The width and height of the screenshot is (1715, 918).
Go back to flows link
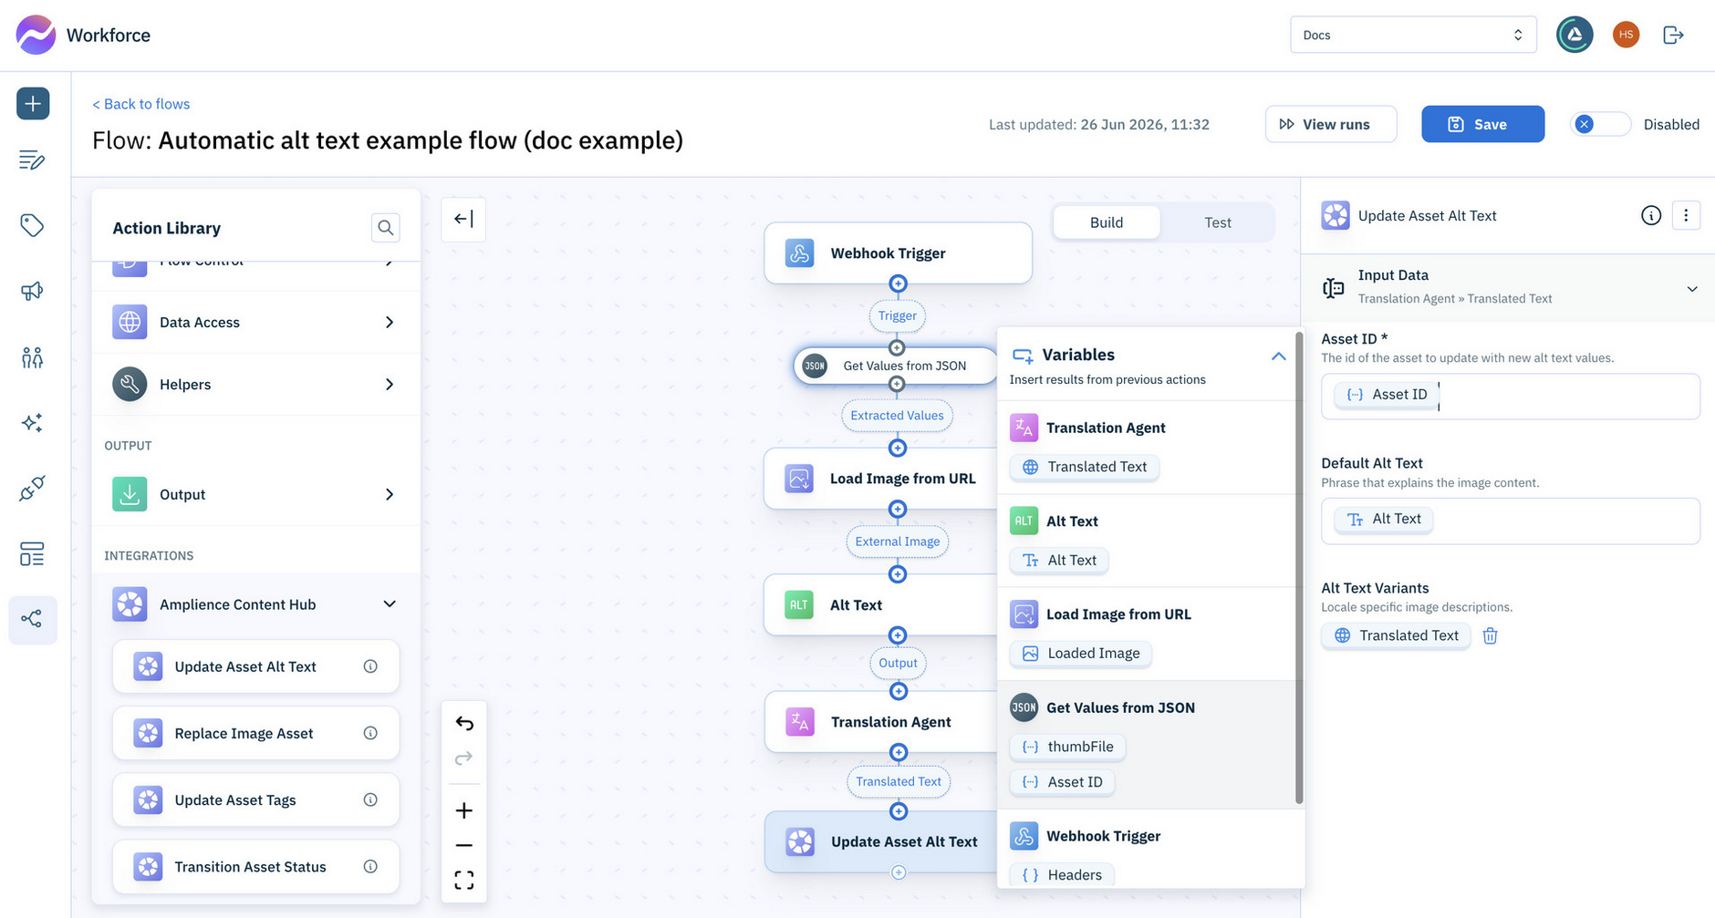tap(141, 104)
